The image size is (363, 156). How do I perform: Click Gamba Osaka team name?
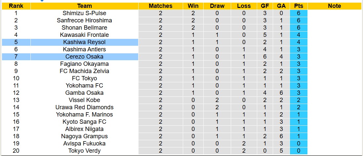84,93
